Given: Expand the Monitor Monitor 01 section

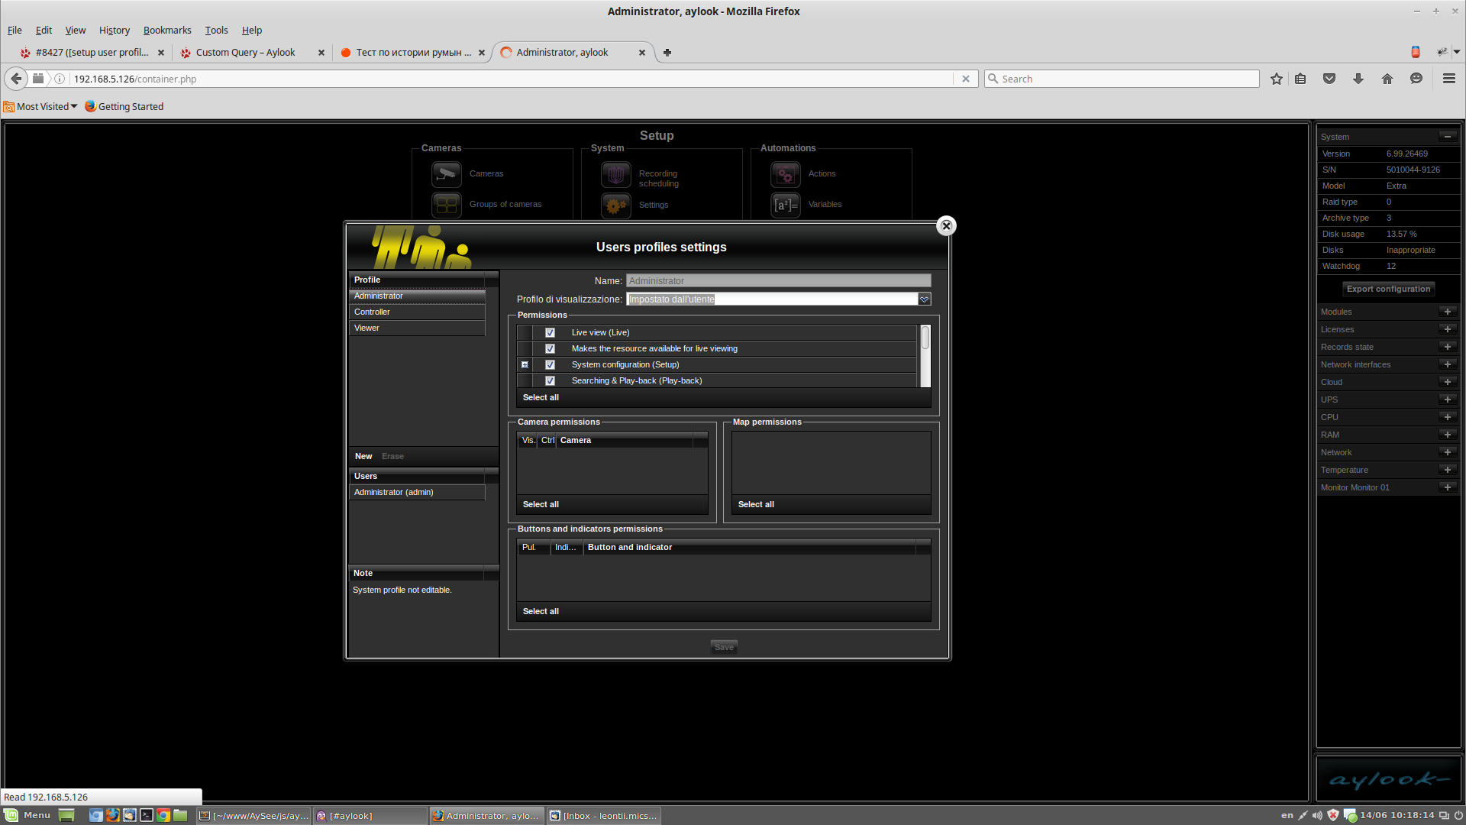Looking at the screenshot, I should [x=1448, y=487].
